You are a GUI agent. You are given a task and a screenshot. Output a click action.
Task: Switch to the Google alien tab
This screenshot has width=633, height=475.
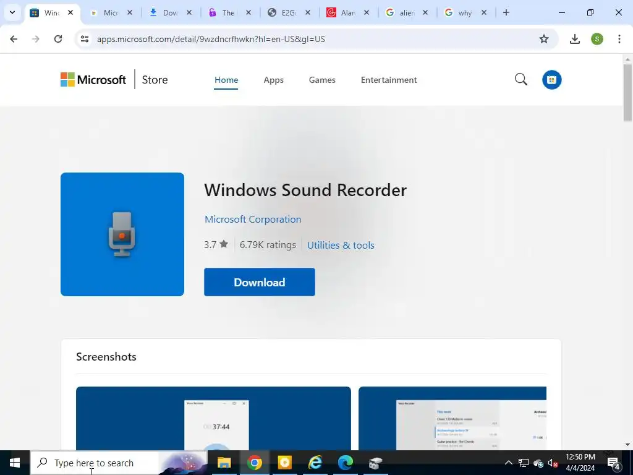(x=406, y=13)
